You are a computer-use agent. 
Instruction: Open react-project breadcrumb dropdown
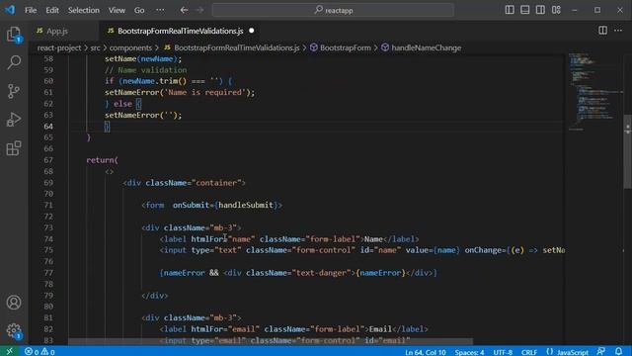(x=59, y=47)
